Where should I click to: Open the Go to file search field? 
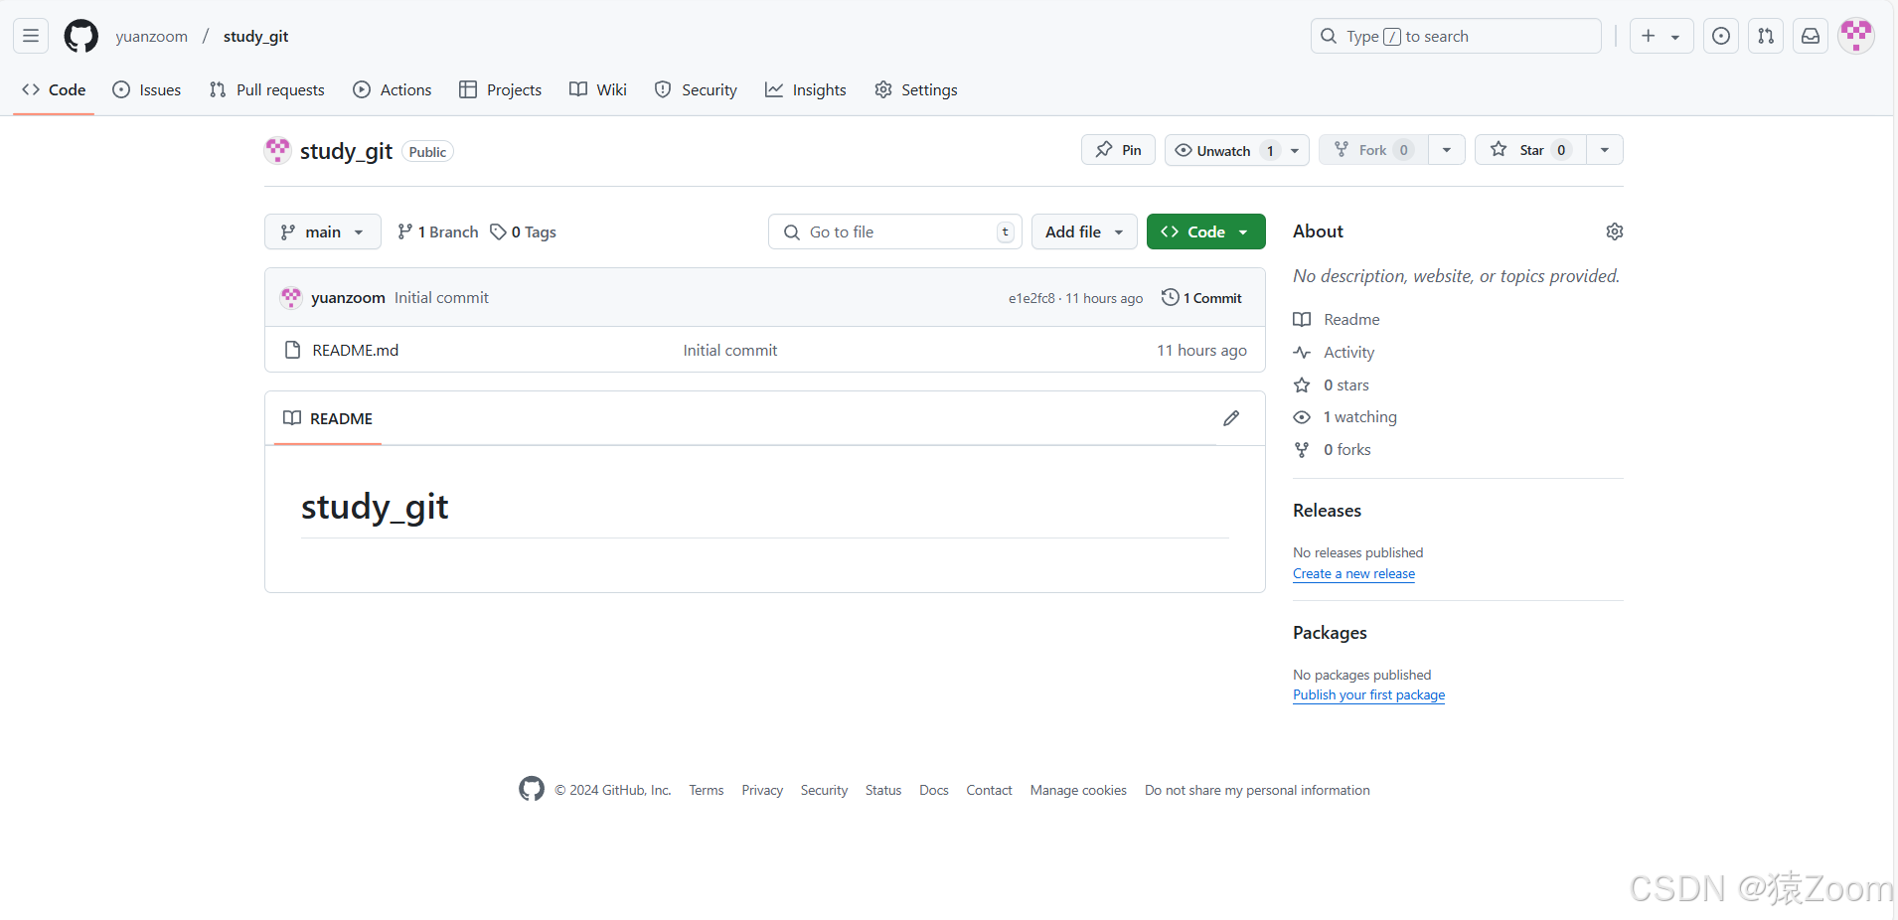[893, 230]
